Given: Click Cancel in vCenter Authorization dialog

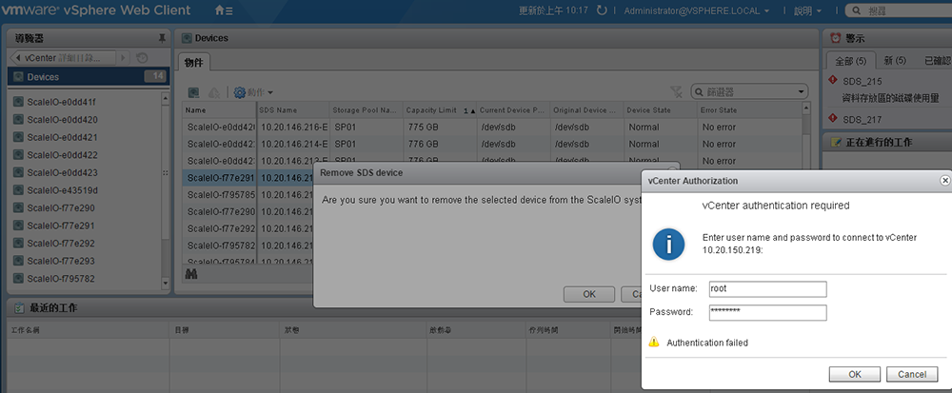Looking at the screenshot, I should point(912,374).
